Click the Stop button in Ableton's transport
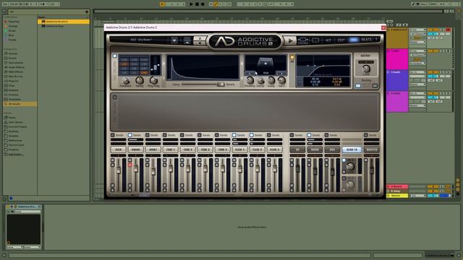This screenshot has width=463, height=260. 197,4
